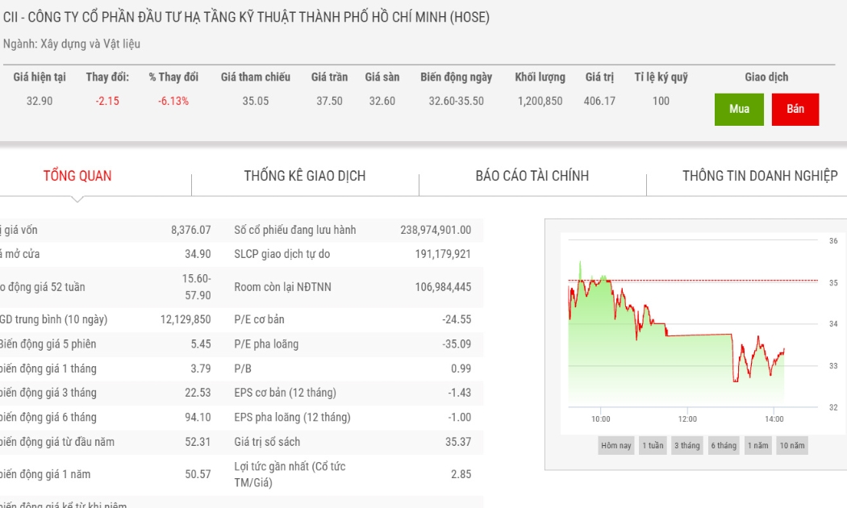Select the 1 năm chart range
The image size is (847, 508).
pos(758,445)
